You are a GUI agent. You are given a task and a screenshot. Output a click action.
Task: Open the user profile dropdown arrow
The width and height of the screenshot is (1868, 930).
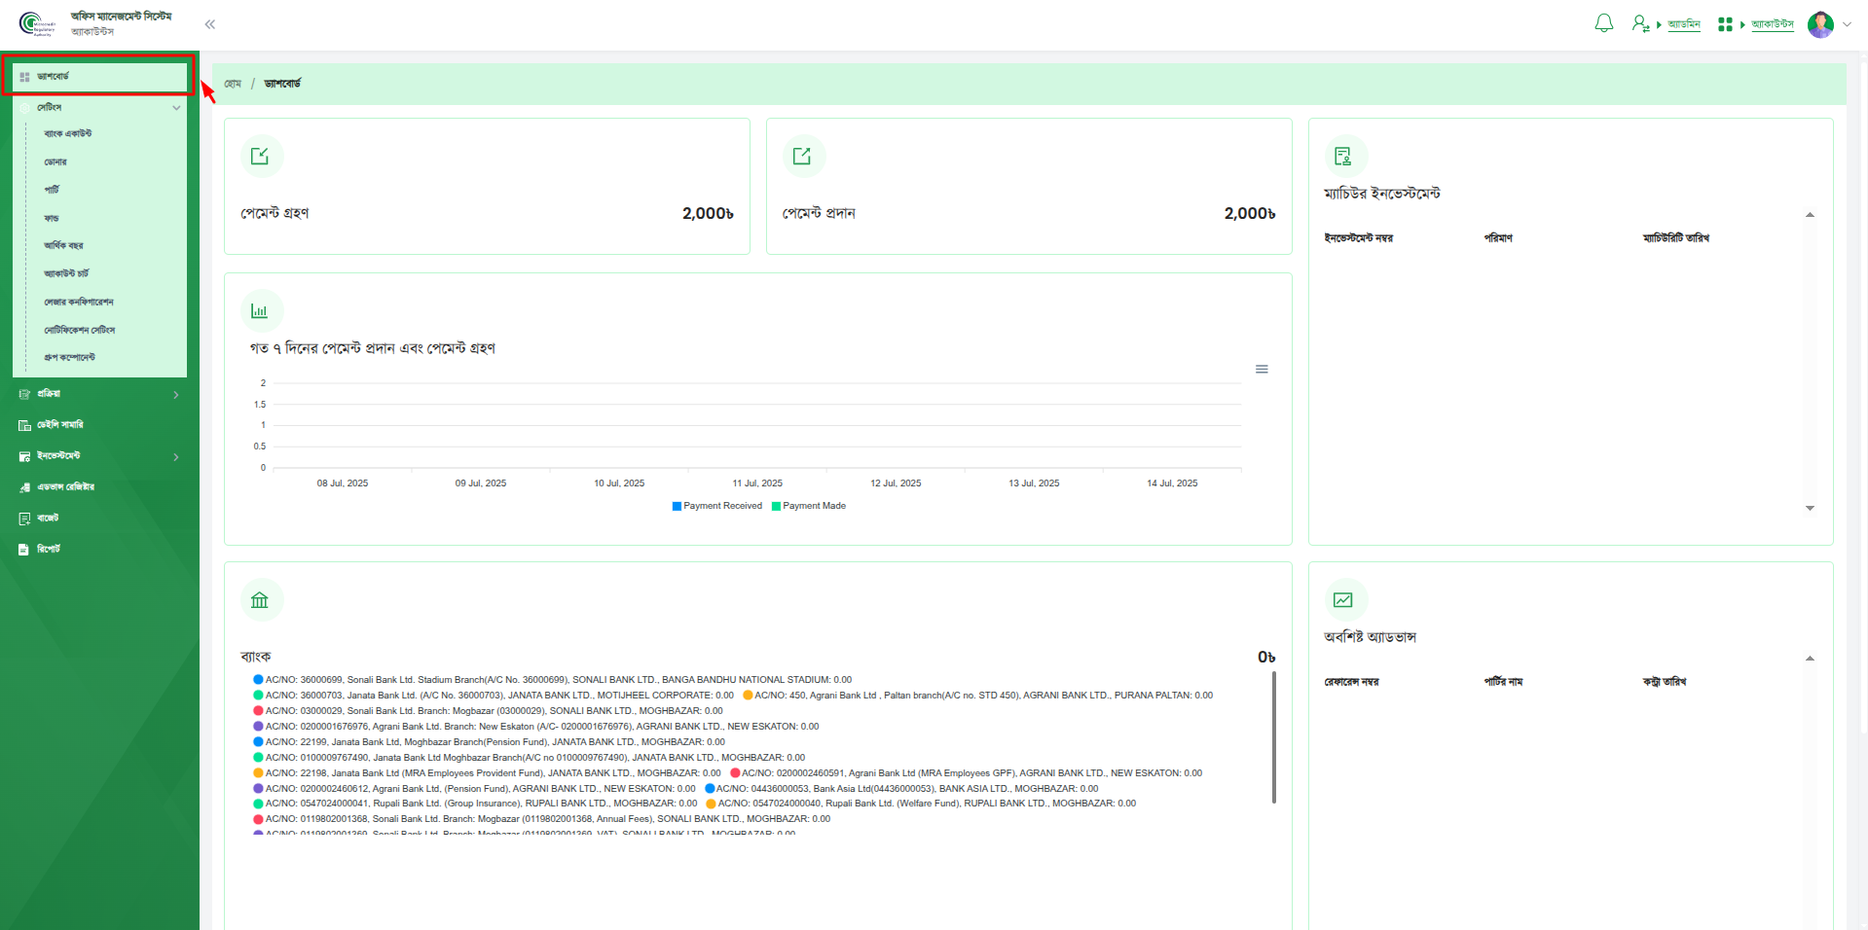1847,24
